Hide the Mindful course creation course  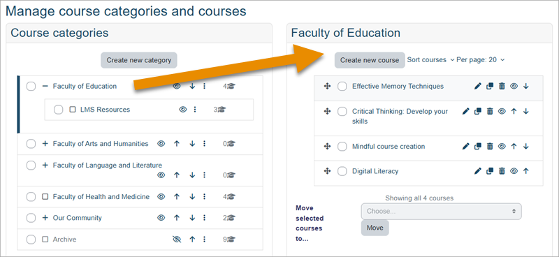tap(502, 146)
